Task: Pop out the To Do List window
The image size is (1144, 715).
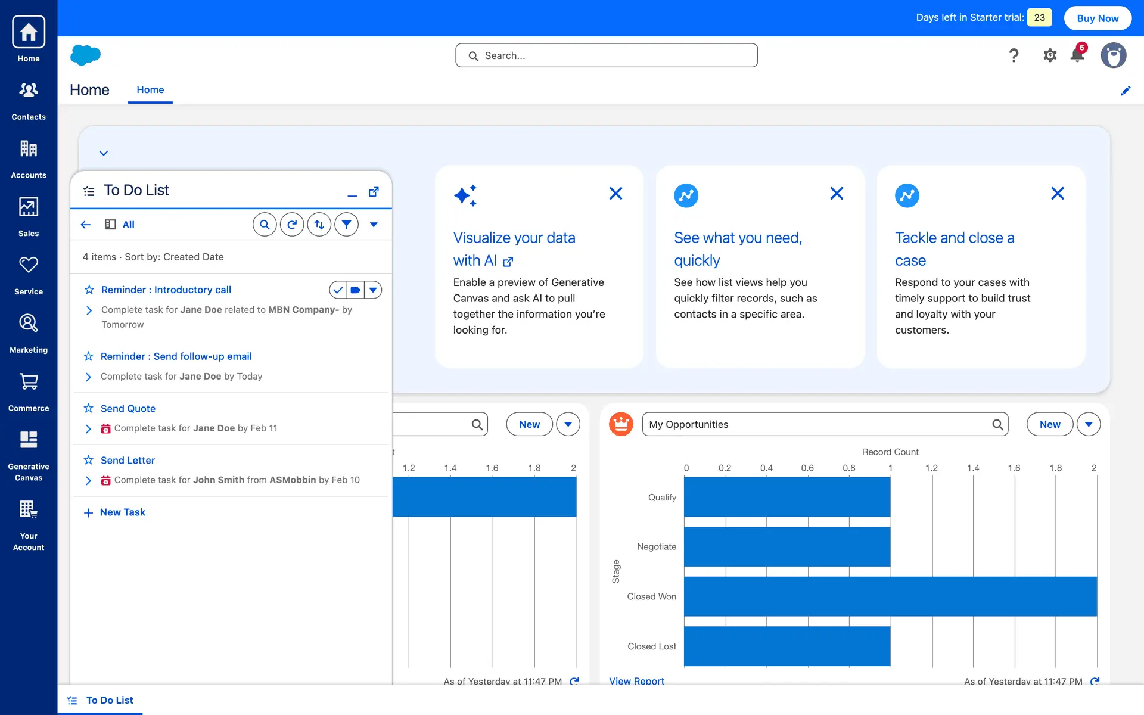Action: [374, 192]
